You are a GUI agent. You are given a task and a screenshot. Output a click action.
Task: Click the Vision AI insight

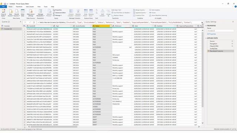pos(152,13)
